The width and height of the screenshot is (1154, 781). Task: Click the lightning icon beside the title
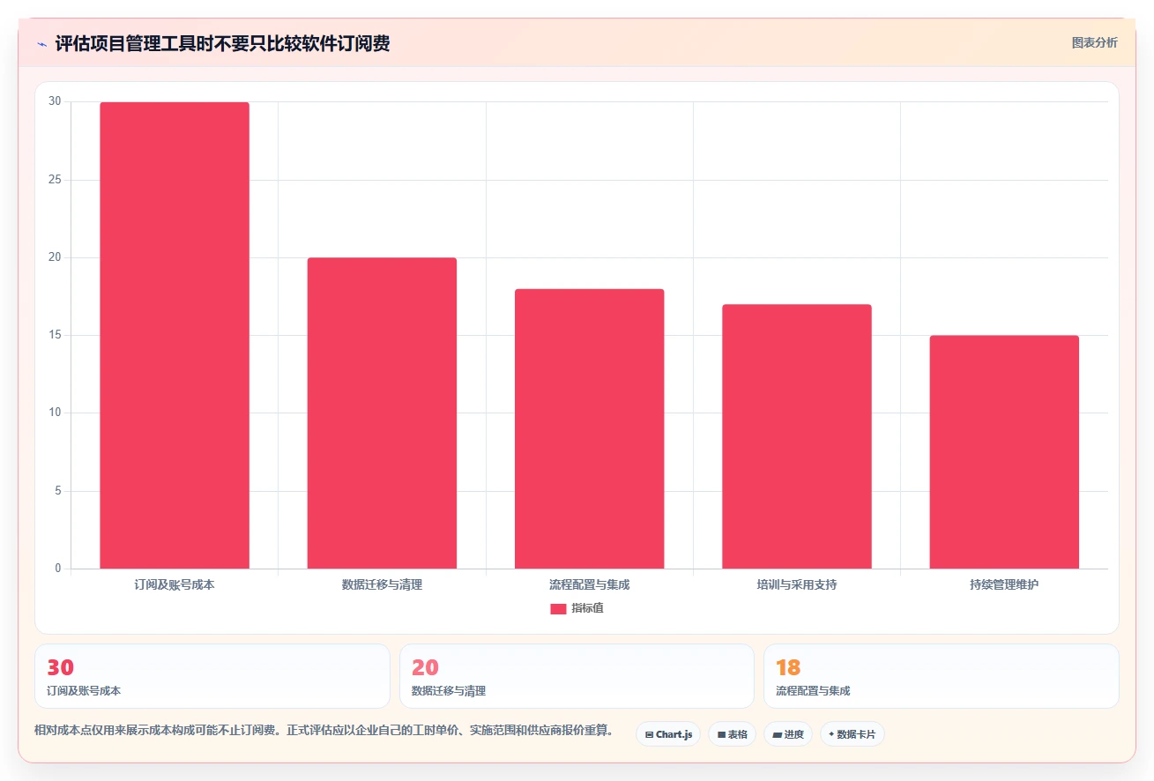click(41, 43)
